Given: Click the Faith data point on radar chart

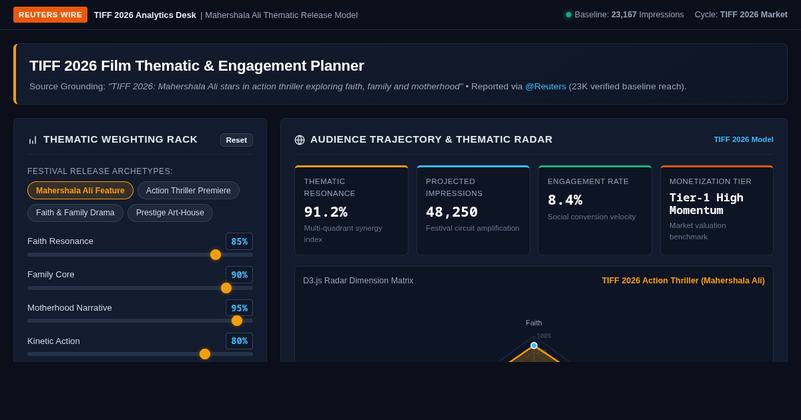Looking at the screenshot, I should point(534,345).
